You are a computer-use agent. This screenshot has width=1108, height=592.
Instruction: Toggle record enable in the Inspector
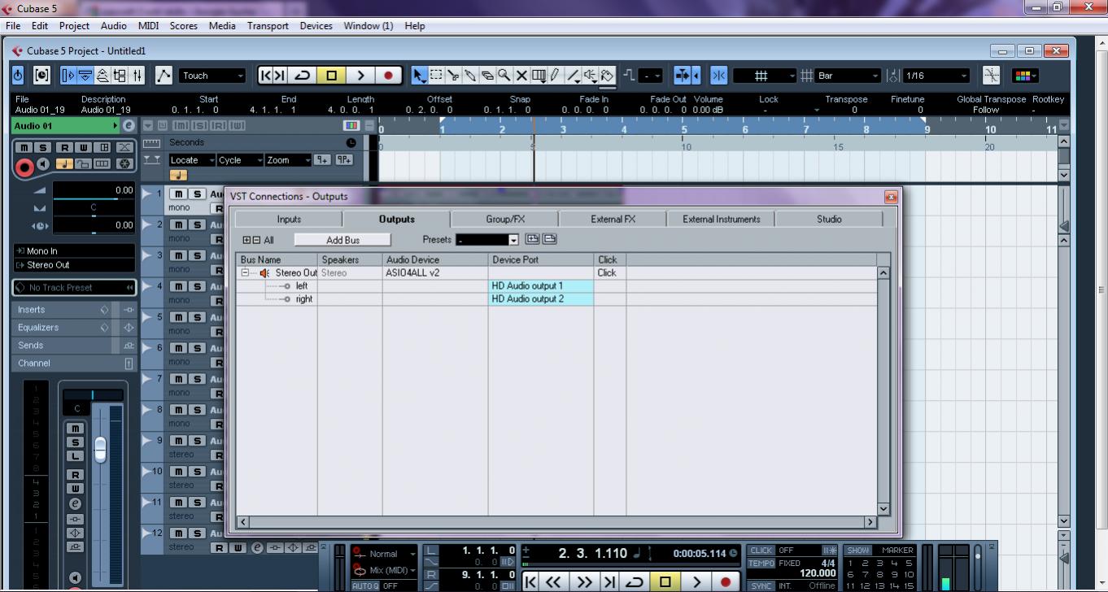click(x=24, y=168)
